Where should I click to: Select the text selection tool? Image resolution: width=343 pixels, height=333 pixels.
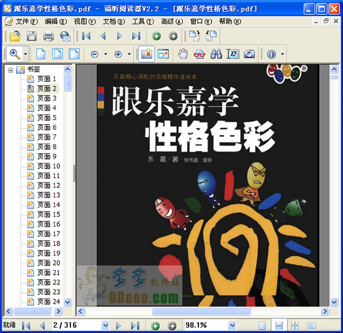233,54
